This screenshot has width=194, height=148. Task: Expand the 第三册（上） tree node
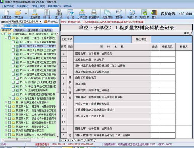[6, 107]
